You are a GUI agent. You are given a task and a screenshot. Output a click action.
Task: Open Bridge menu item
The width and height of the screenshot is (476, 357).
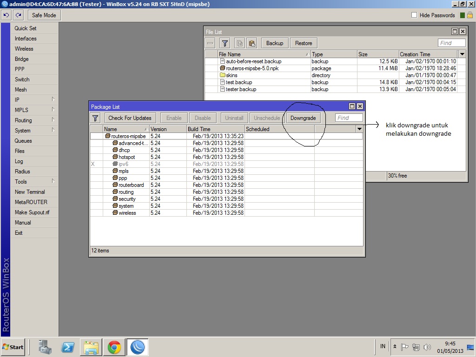[21, 59]
